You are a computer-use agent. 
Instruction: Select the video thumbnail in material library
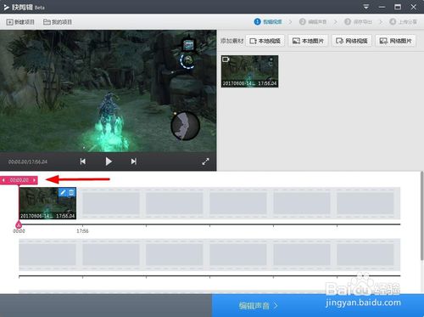tap(250, 71)
